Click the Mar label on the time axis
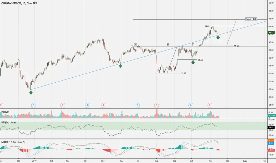276x163 pixels. coord(68,161)
